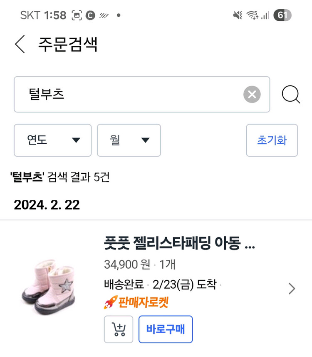Image resolution: width=312 pixels, height=357 pixels.
Task: Open the 월 month dropdown
Action: click(x=129, y=140)
